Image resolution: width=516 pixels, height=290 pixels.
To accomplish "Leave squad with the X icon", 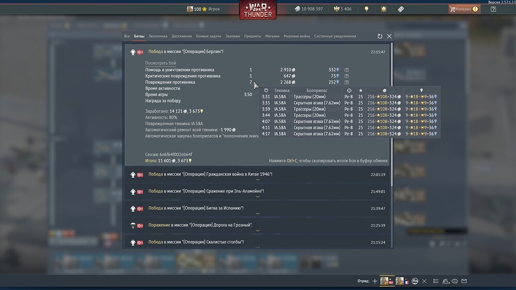I will coord(424,281).
